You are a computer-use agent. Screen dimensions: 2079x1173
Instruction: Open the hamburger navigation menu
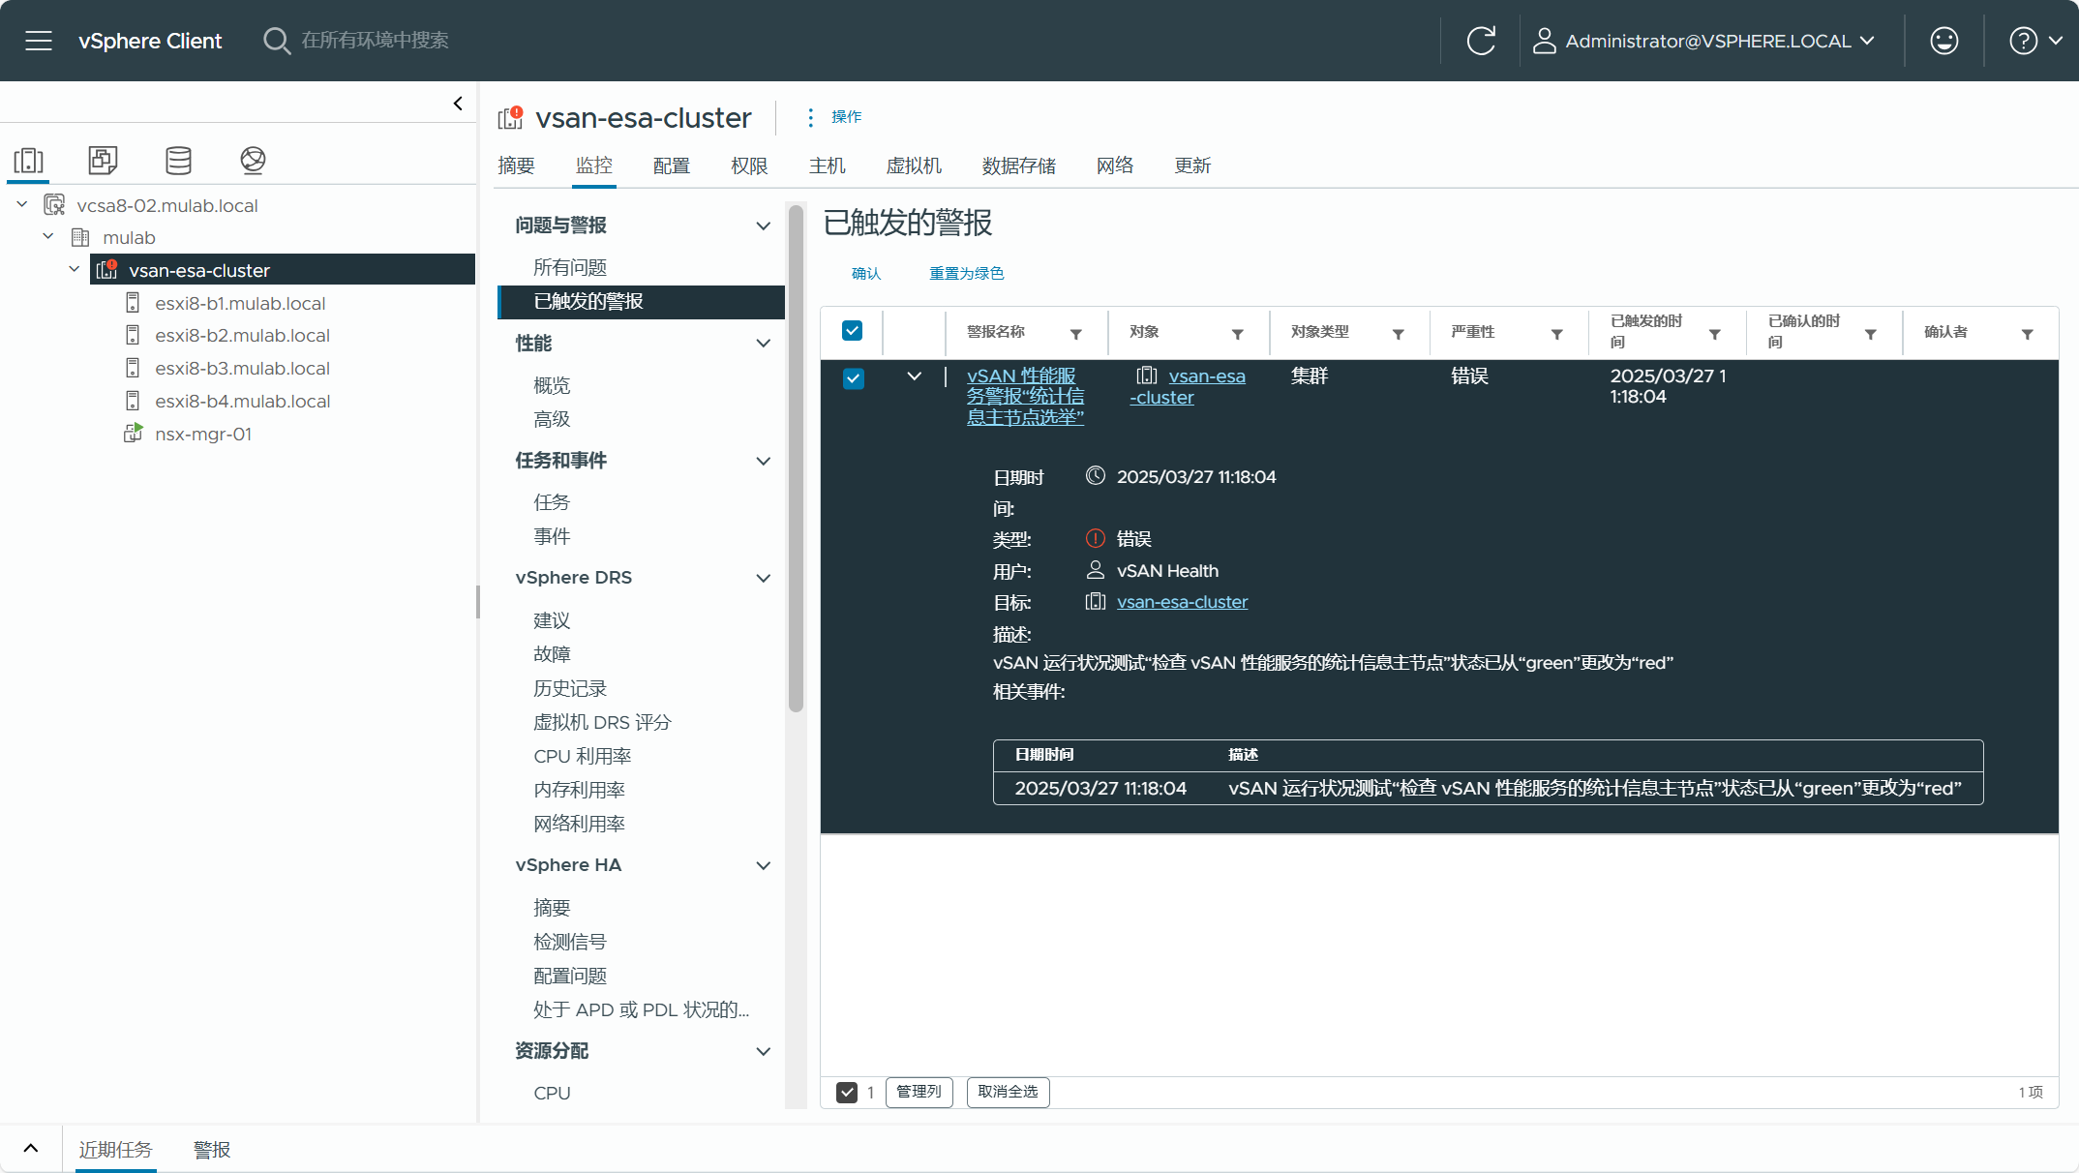coord(39,41)
